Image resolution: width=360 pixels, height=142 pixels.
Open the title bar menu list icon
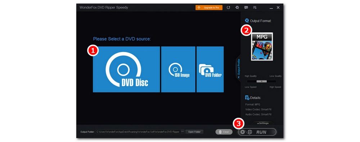click(x=255, y=8)
